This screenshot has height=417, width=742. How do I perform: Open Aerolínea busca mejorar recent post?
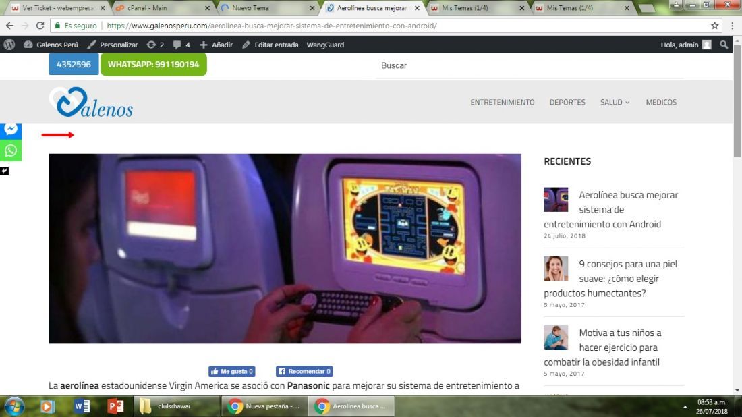(611, 209)
